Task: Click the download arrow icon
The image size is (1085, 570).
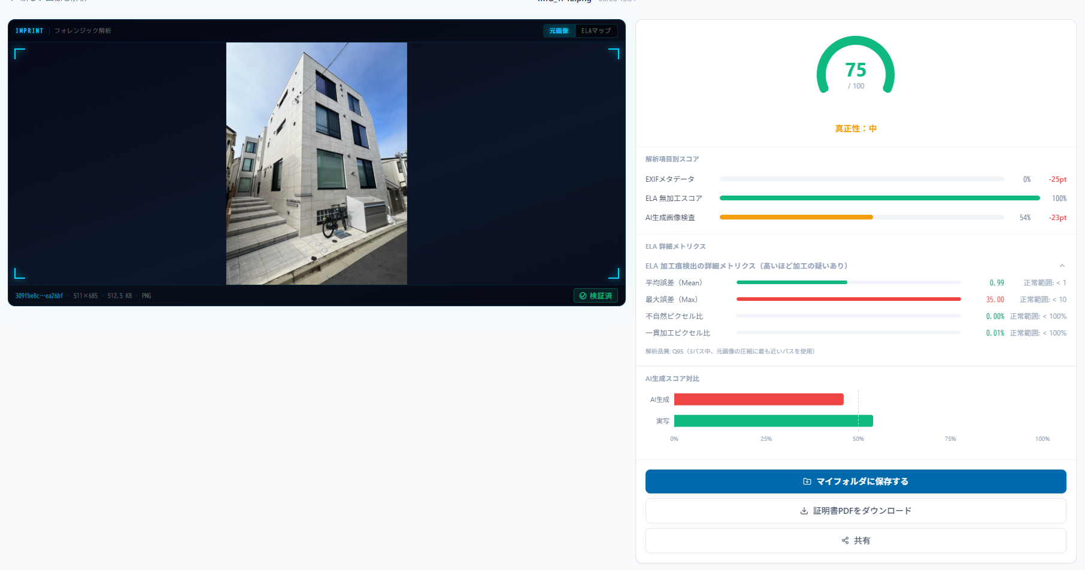Action: click(x=804, y=511)
